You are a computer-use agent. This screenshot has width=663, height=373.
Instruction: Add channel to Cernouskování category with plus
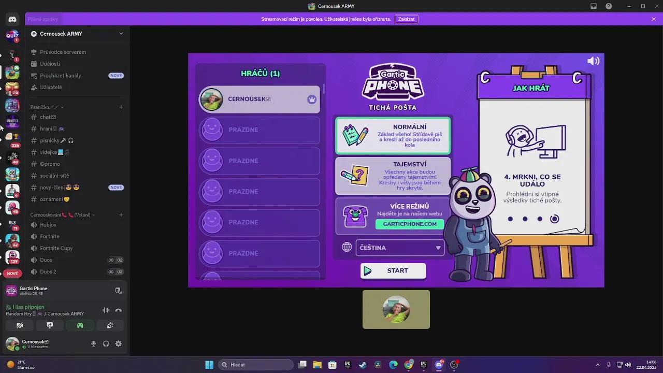[x=121, y=215]
